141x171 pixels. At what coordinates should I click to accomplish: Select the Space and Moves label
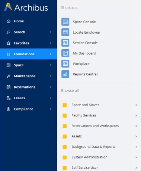(x=85, y=105)
